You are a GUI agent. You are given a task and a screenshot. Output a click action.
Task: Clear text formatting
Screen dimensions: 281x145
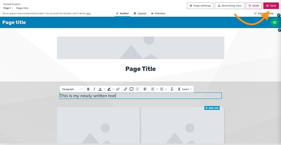pyautogui.click(x=172, y=89)
